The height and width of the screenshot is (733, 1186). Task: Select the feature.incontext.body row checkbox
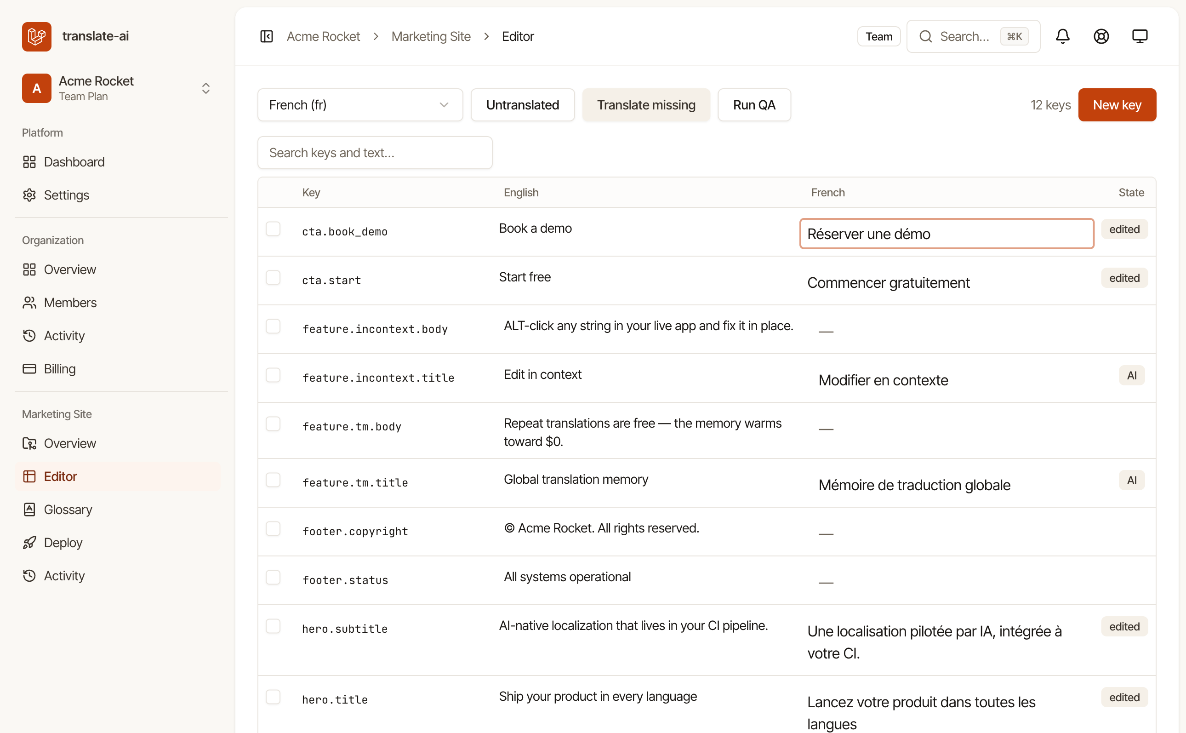point(273,326)
